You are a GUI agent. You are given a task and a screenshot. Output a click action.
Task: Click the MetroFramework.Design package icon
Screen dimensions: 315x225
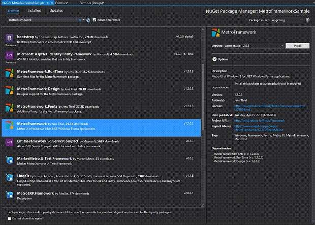[x=10, y=90]
